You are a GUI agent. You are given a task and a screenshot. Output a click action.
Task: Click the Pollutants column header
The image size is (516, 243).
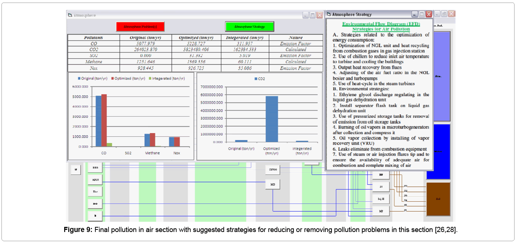click(94, 37)
